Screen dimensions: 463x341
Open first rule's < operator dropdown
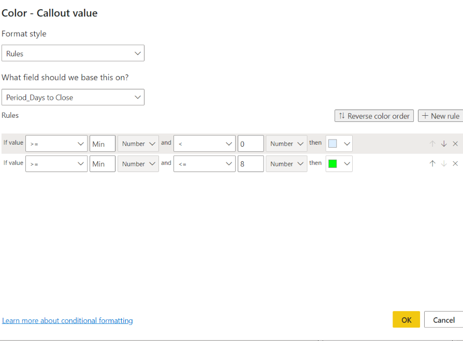click(x=205, y=144)
